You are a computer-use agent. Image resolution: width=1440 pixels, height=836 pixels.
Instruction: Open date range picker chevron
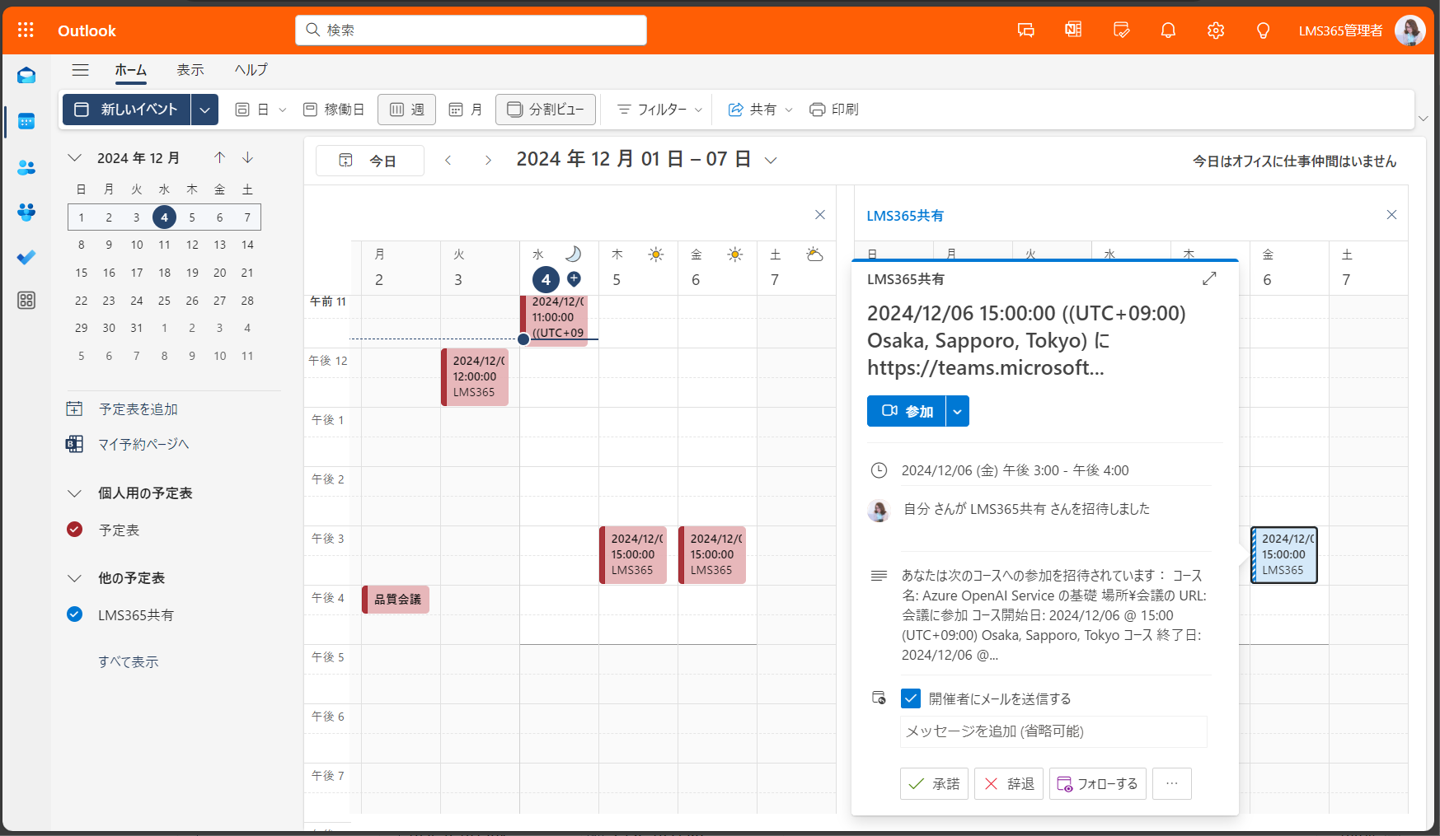tap(771, 161)
